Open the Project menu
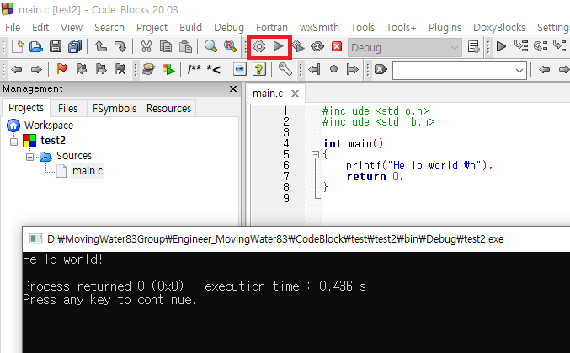 click(152, 27)
